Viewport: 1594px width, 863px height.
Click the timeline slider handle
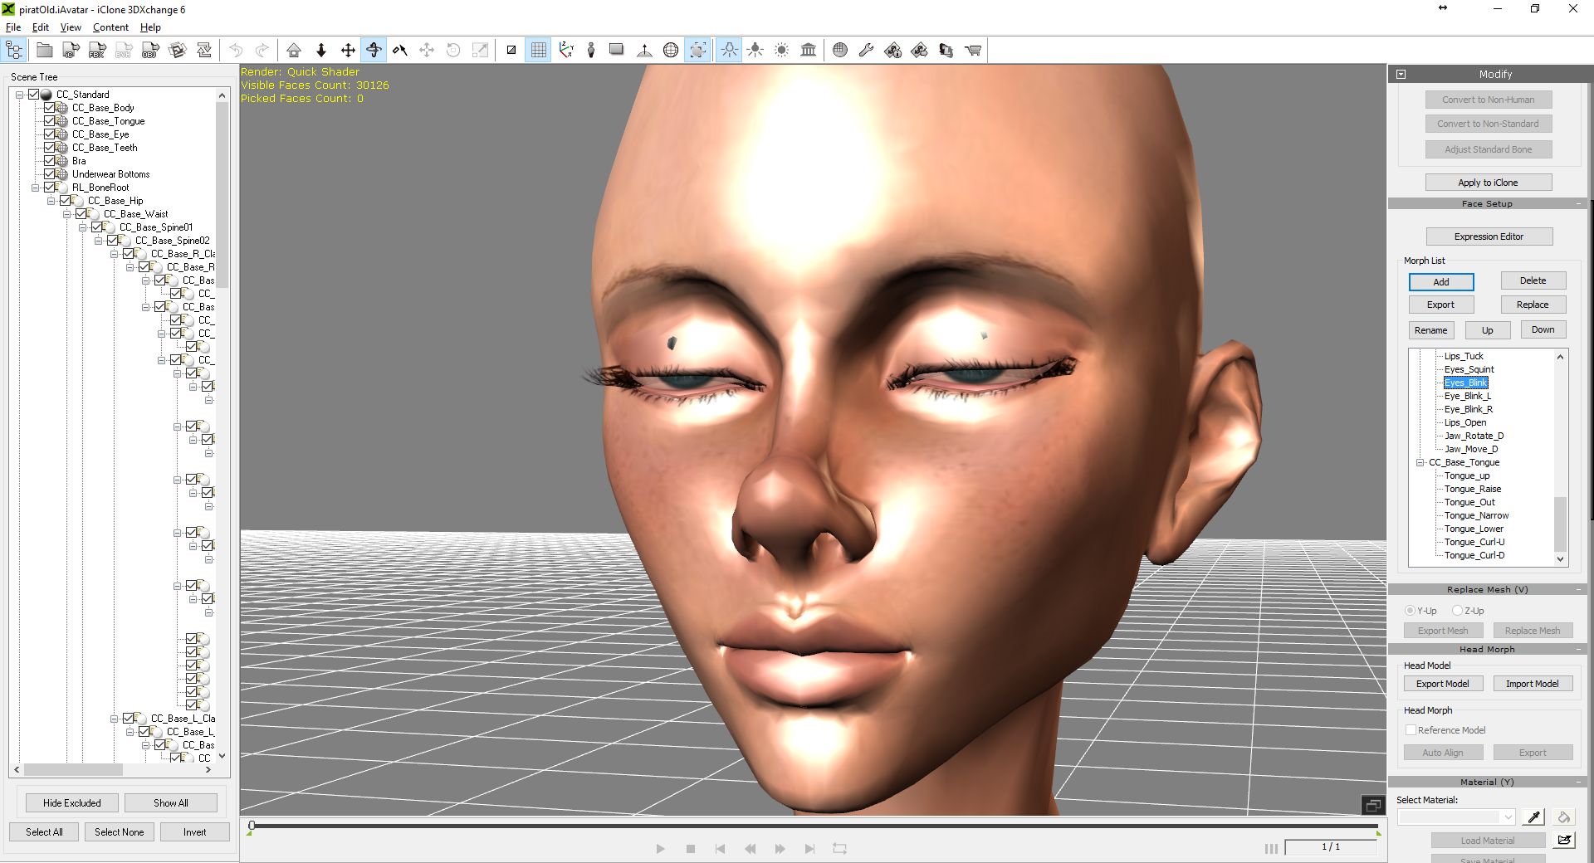pos(252,826)
